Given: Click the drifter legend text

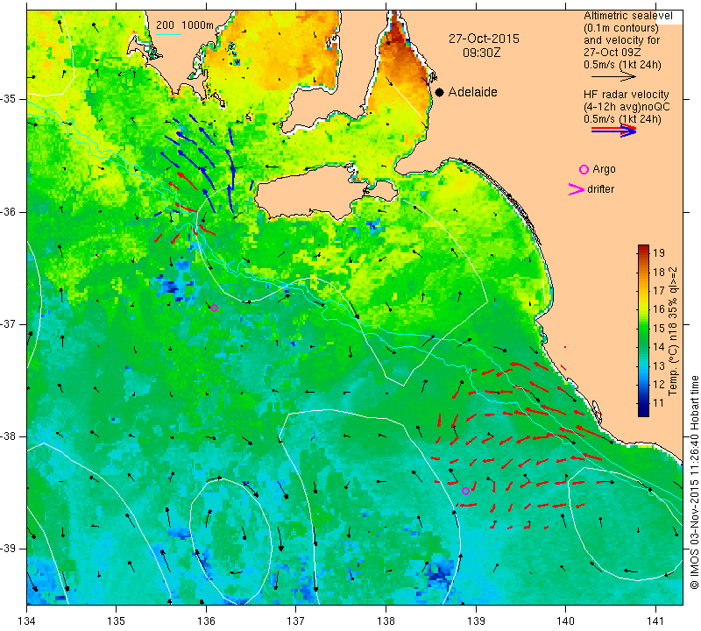Looking at the screenshot, I should [600, 189].
